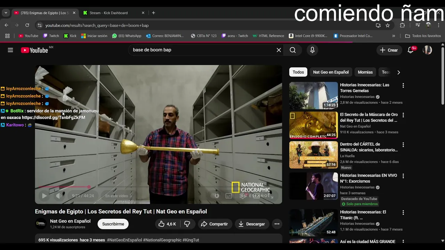Open the Nat Geo en Español channel name
The width and height of the screenshot is (445, 250).
tap(70, 221)
